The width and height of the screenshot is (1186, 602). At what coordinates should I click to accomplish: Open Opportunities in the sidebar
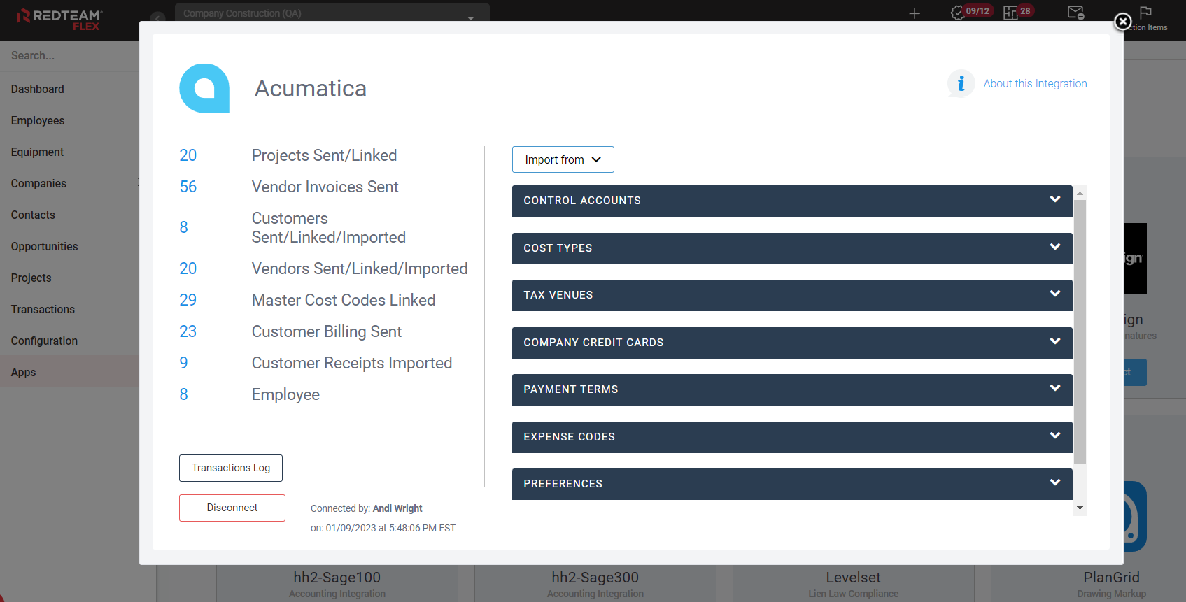pyautogui.click(x=44, y=246)
